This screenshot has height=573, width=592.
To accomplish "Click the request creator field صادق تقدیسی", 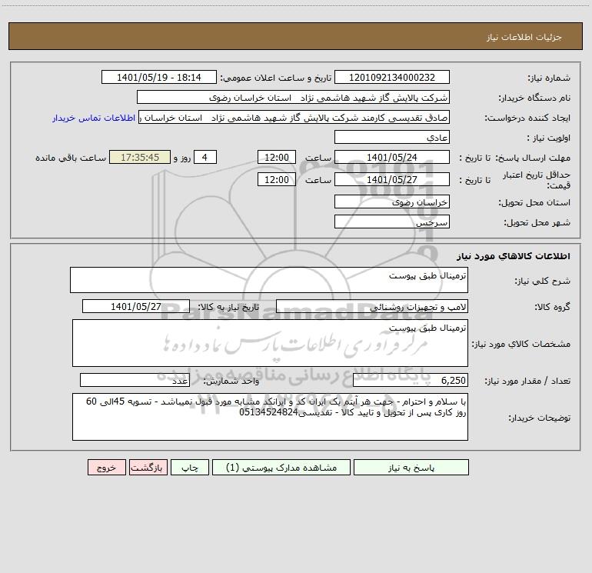I will [294, 117].
